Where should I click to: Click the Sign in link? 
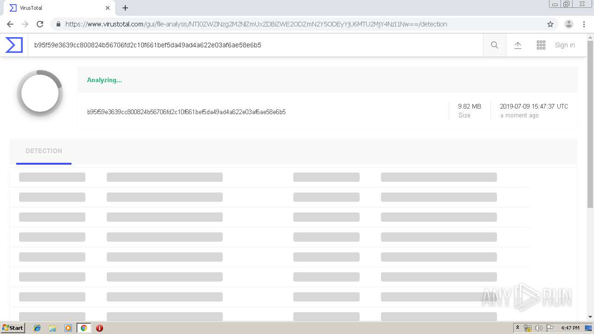[x=565, y=45]
